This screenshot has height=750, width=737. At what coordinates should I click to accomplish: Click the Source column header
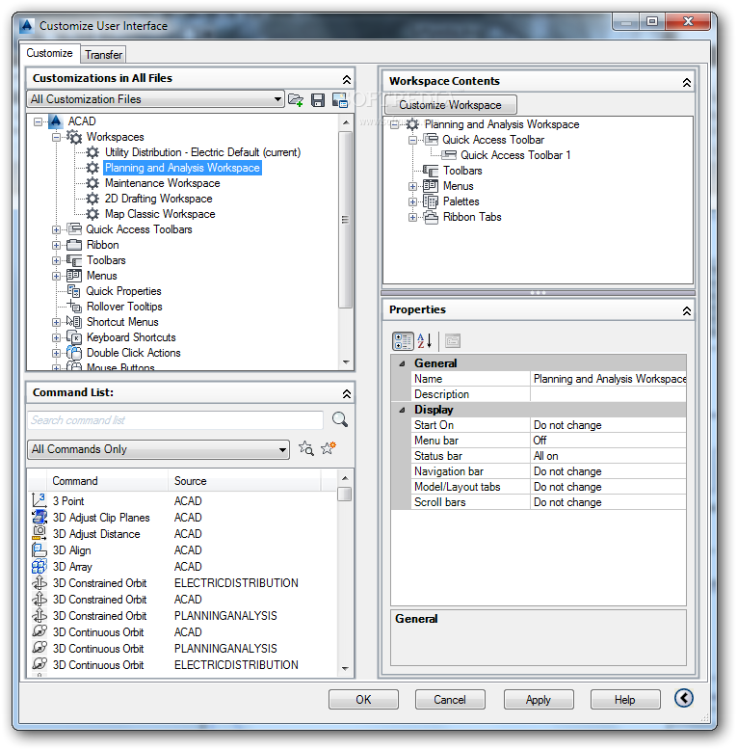pos(245,481)
